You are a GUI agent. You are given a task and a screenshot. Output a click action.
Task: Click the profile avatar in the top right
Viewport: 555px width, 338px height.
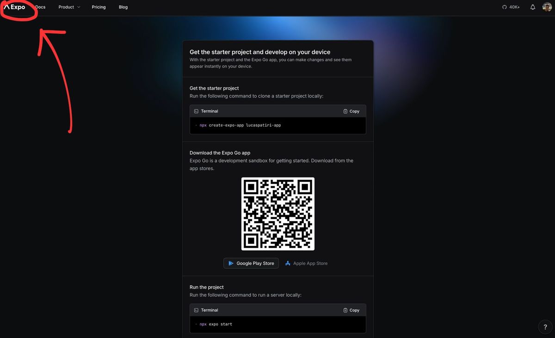click(x=547, y=7)
